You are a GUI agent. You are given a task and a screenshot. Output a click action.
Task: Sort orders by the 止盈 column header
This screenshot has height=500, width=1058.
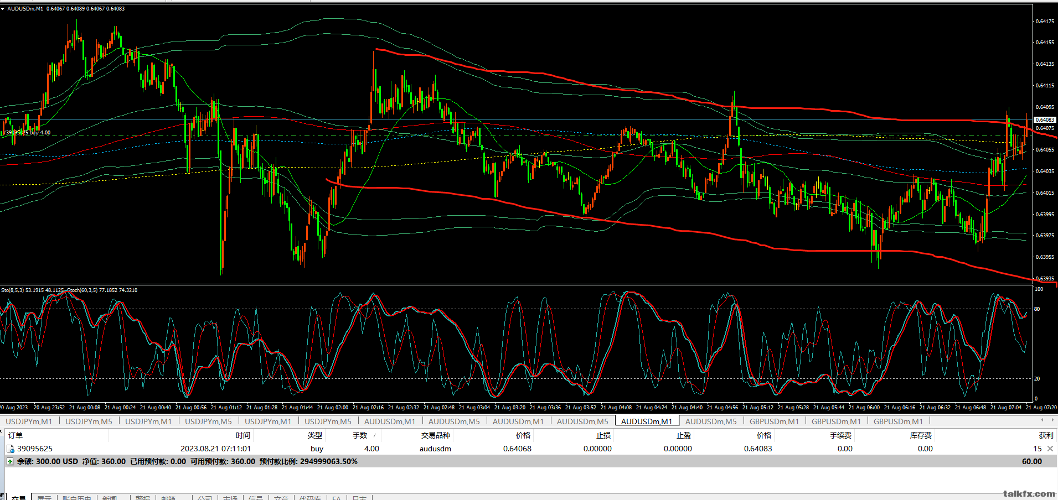(684, 435)
